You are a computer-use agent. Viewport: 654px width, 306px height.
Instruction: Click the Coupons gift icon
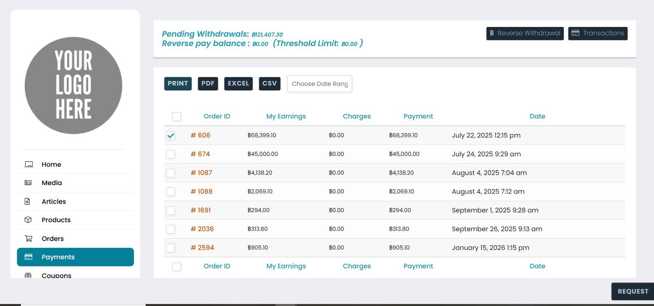pos(28,275)
